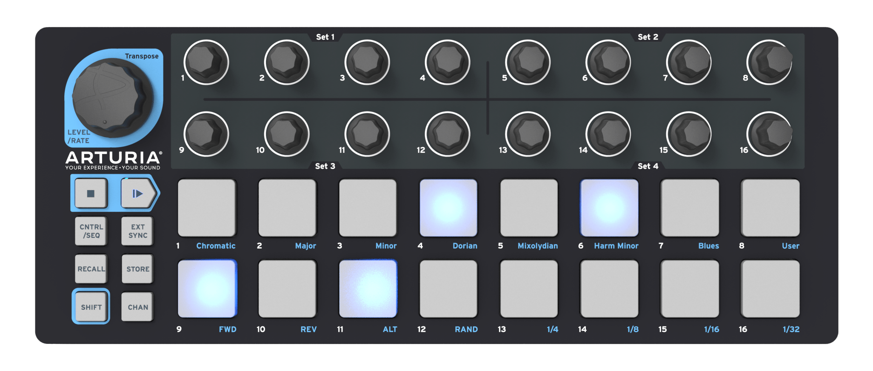Click encoder knob 4
The image size is (873, 371).
tap(448, 62)
